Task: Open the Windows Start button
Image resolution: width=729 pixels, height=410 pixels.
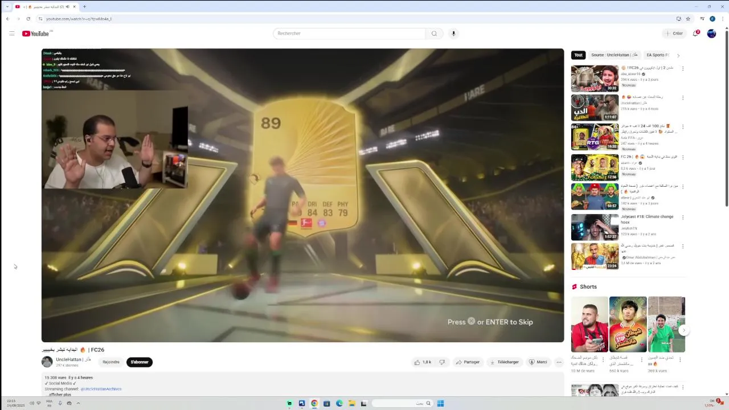Action: coord(440,403)
